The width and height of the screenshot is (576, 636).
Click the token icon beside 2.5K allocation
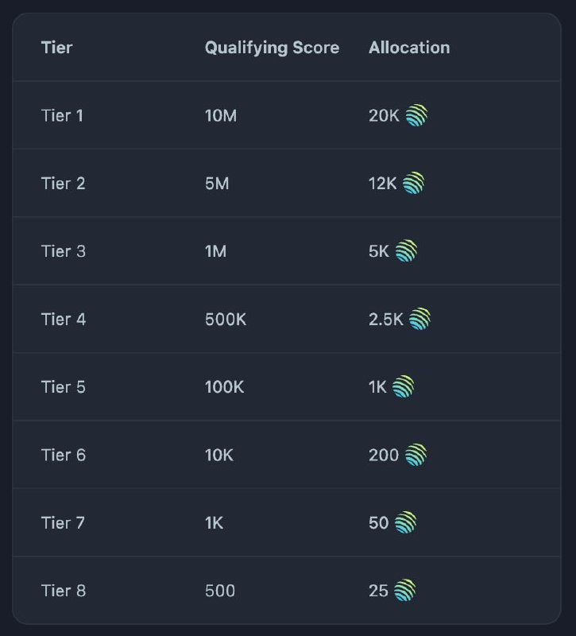(x=419, y=320)
